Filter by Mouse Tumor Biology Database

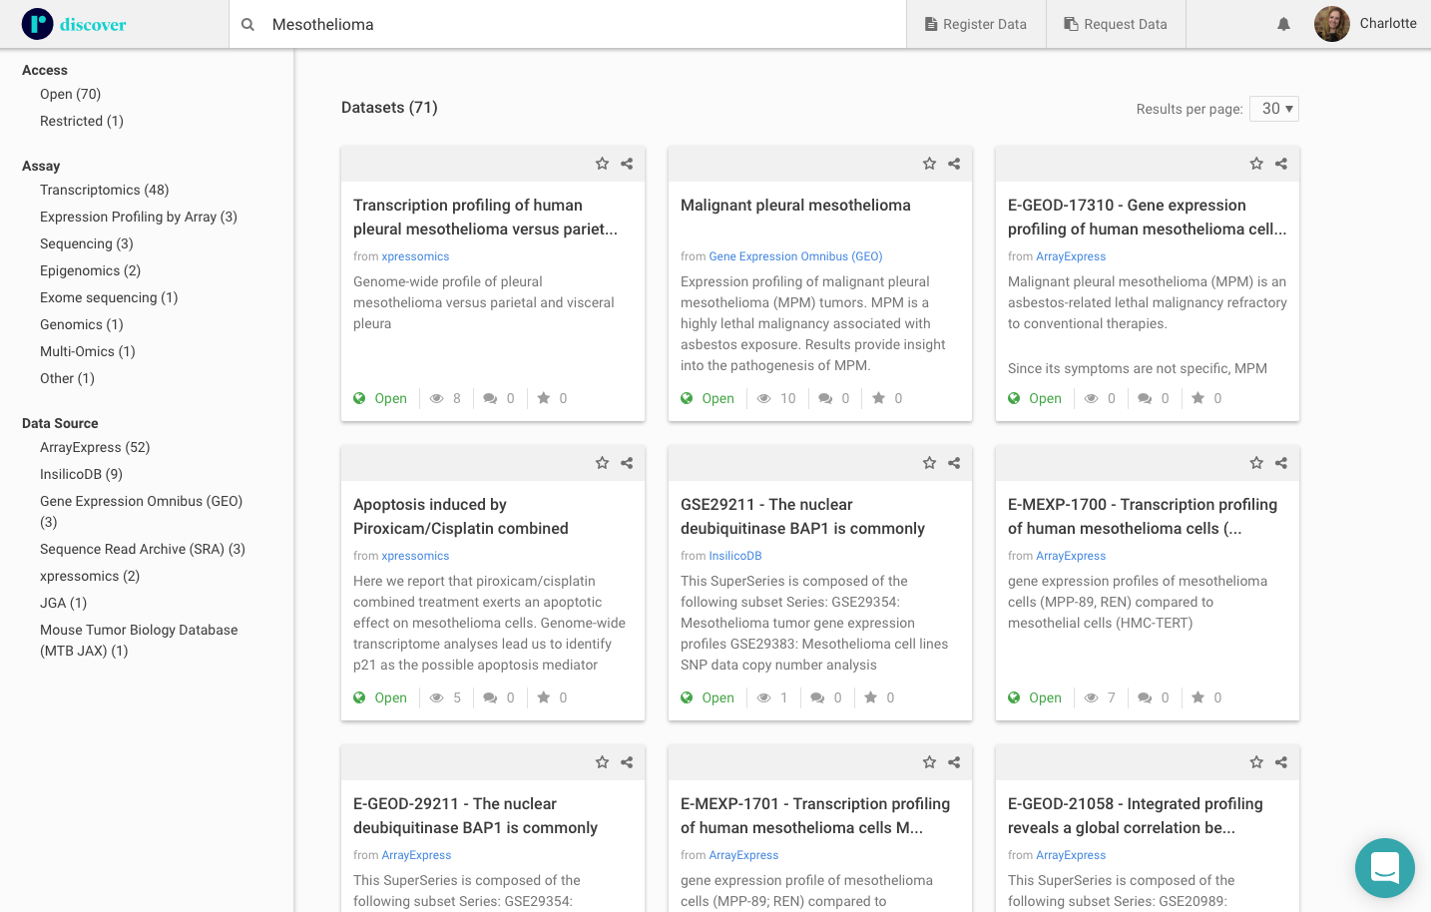(x=139, y=640)
